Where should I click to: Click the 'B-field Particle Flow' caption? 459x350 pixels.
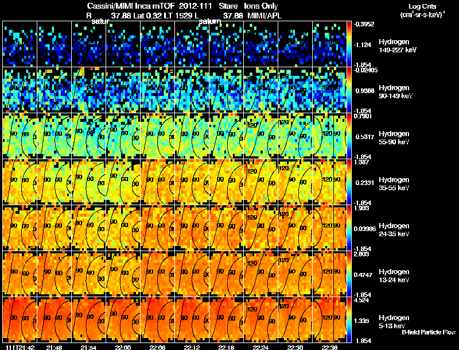[x=429, y=332]
